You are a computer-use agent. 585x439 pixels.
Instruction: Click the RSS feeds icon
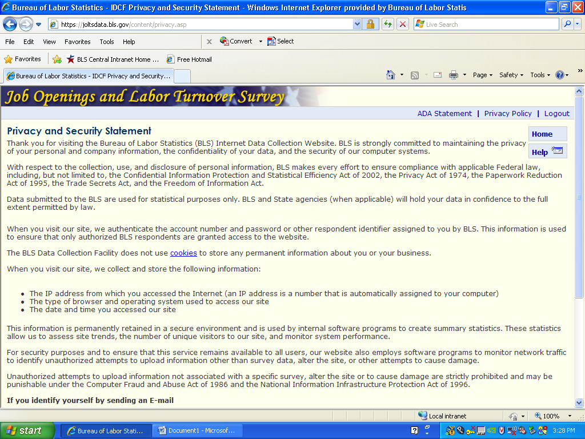(415, 75)
